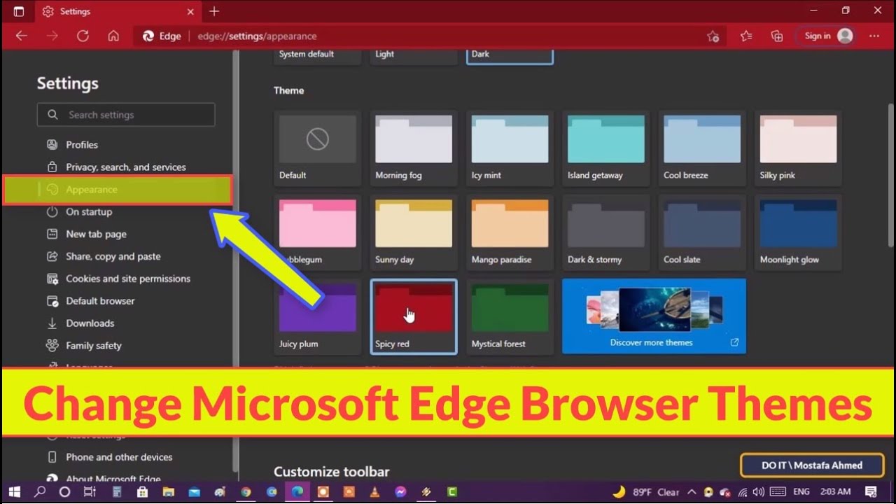Open Google Chrome from taskbar

coord(246,492)
